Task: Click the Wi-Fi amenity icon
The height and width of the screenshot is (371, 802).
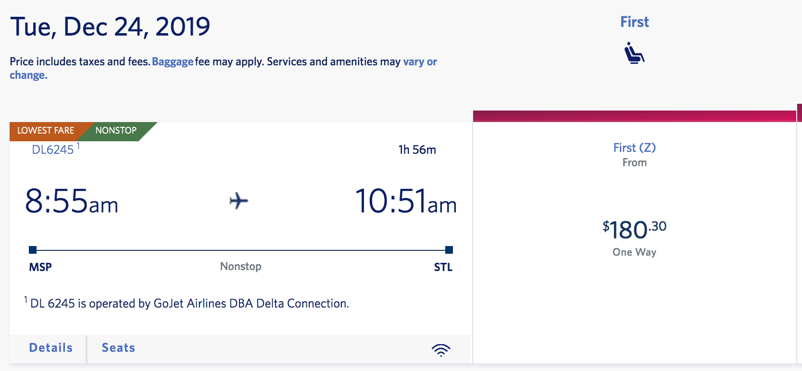Action: pos(440,349)
